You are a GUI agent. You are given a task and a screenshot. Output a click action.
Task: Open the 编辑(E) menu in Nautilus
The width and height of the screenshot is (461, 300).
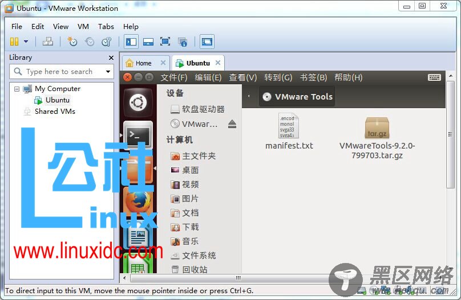tap(208, 77)
